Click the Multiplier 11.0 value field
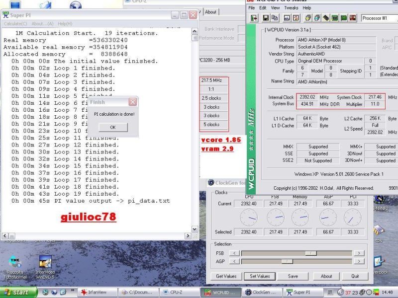 375,104
